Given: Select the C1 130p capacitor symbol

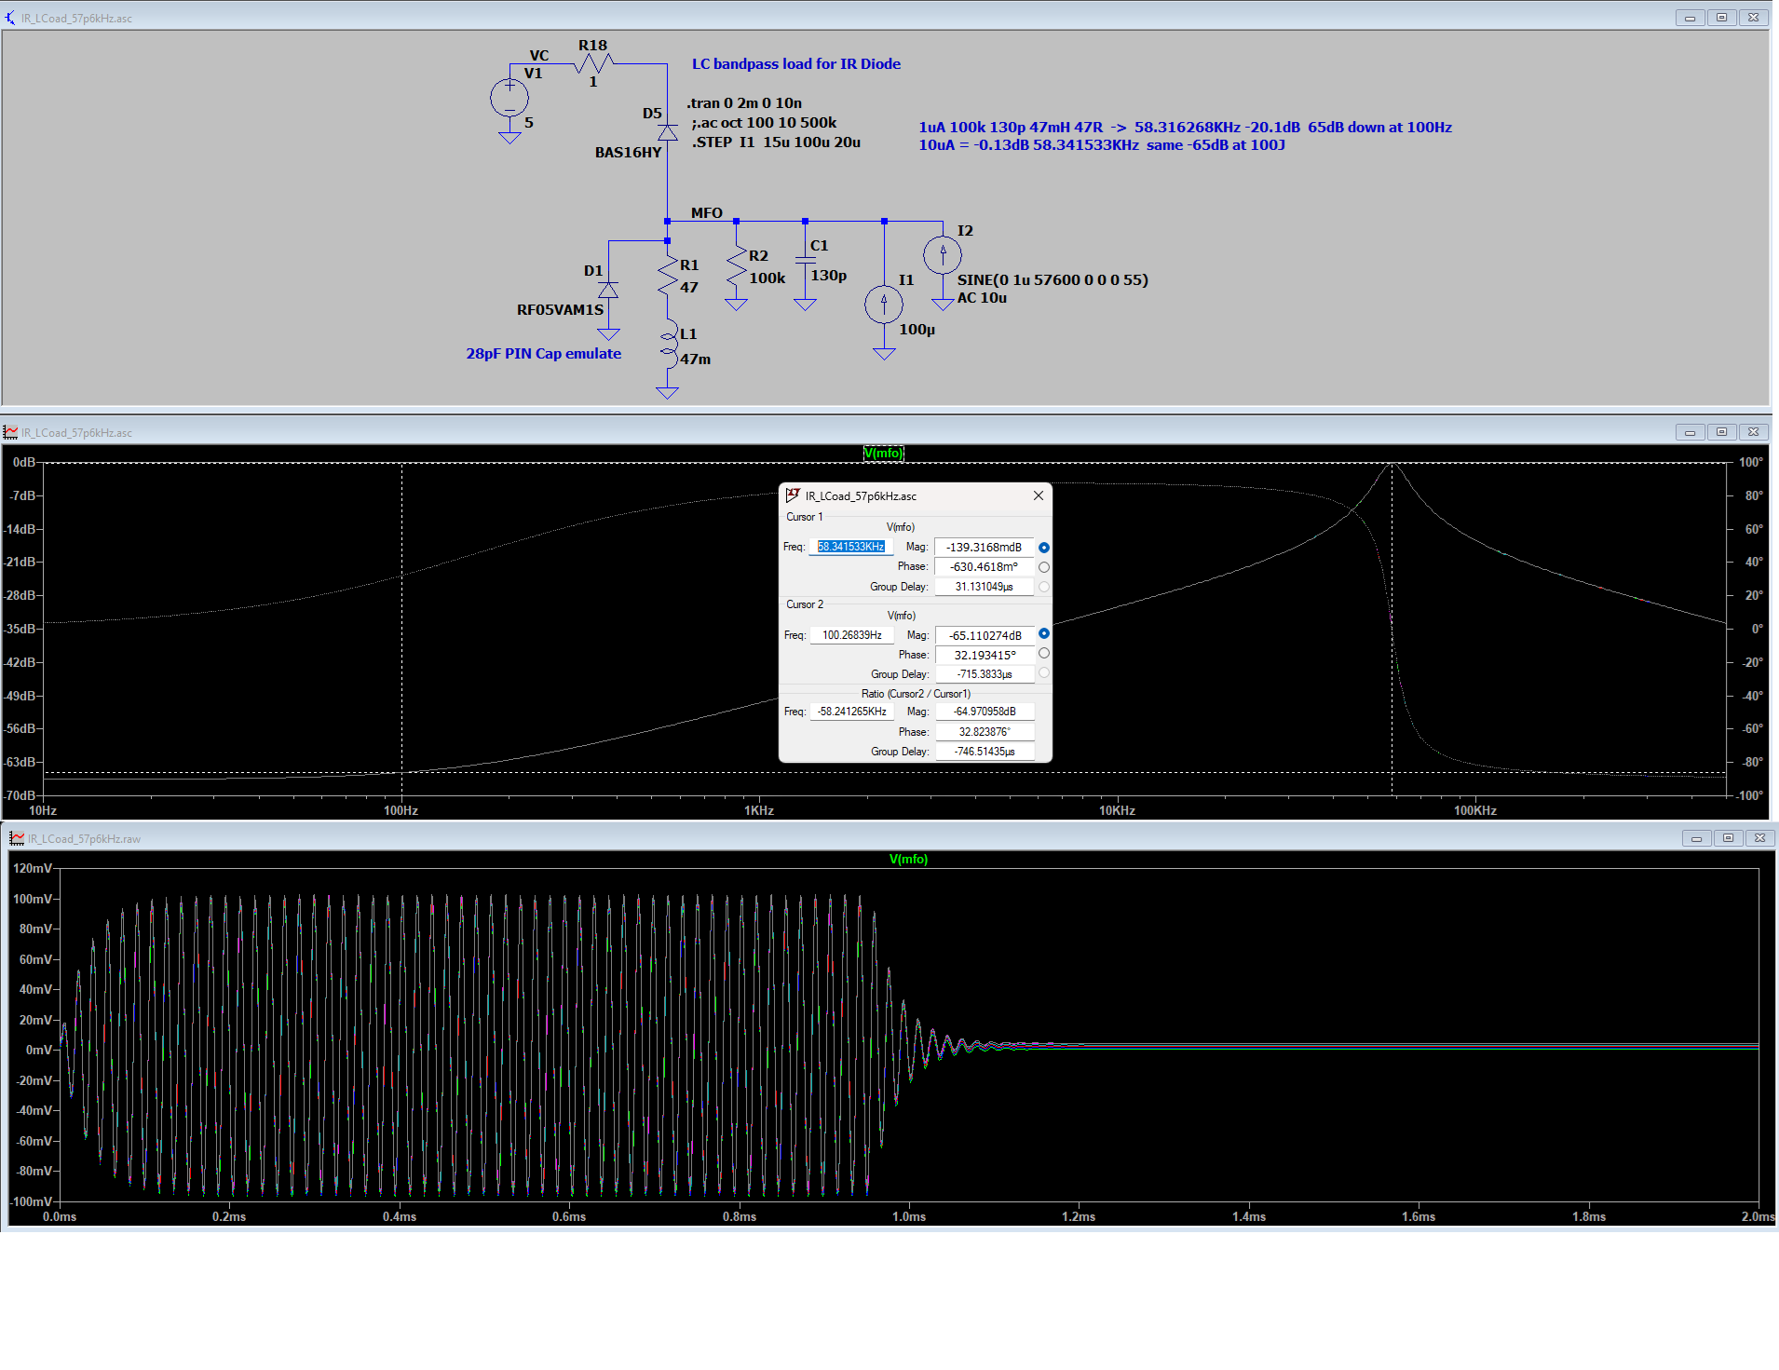Looking at the screenshot, I should 806,260.
